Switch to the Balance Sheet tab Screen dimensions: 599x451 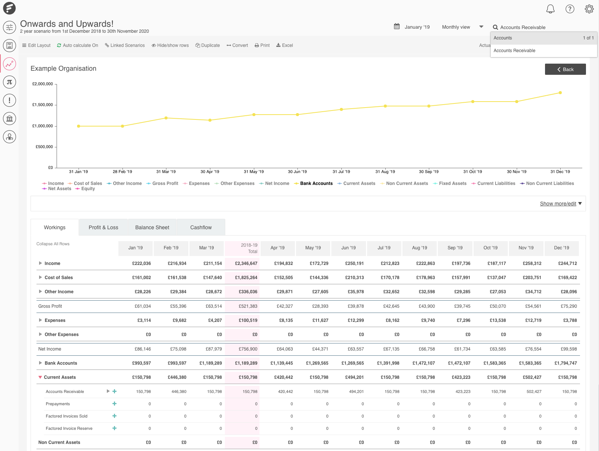point(152,227)
